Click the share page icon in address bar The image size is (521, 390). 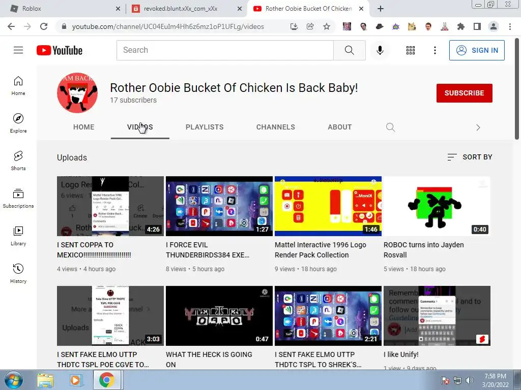[310, 26]
